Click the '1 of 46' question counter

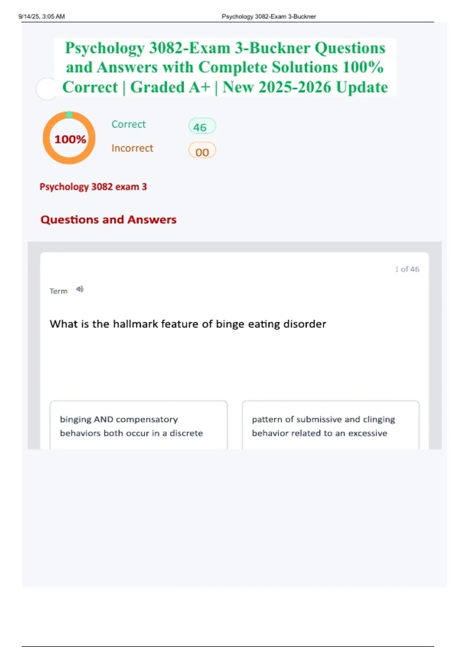tap(407, 269)
